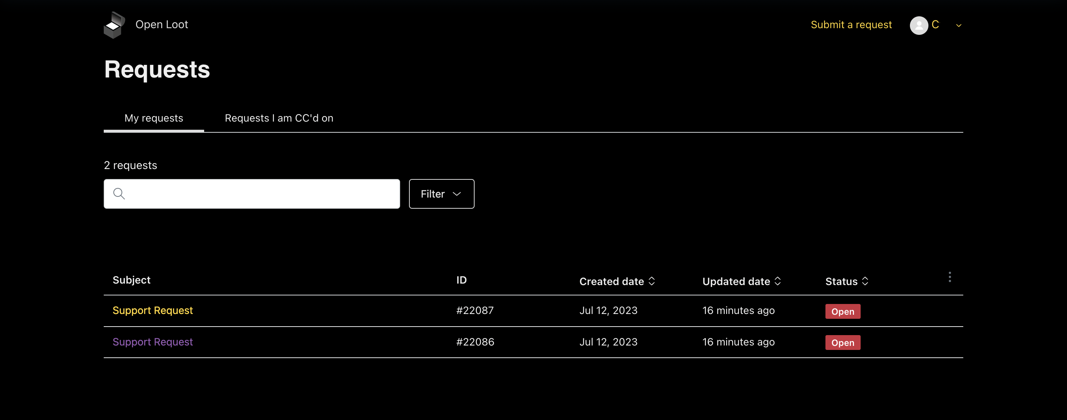
Task: Expand the user profile chevron
Action: (958, 26)
